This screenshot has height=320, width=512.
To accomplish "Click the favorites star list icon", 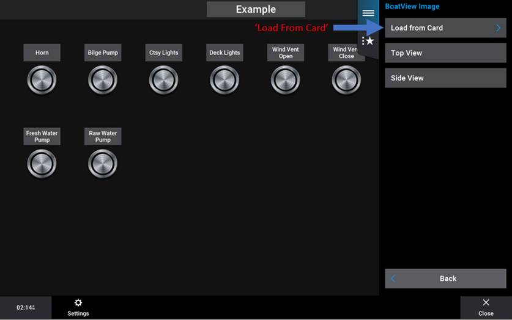I will (368, 41).
